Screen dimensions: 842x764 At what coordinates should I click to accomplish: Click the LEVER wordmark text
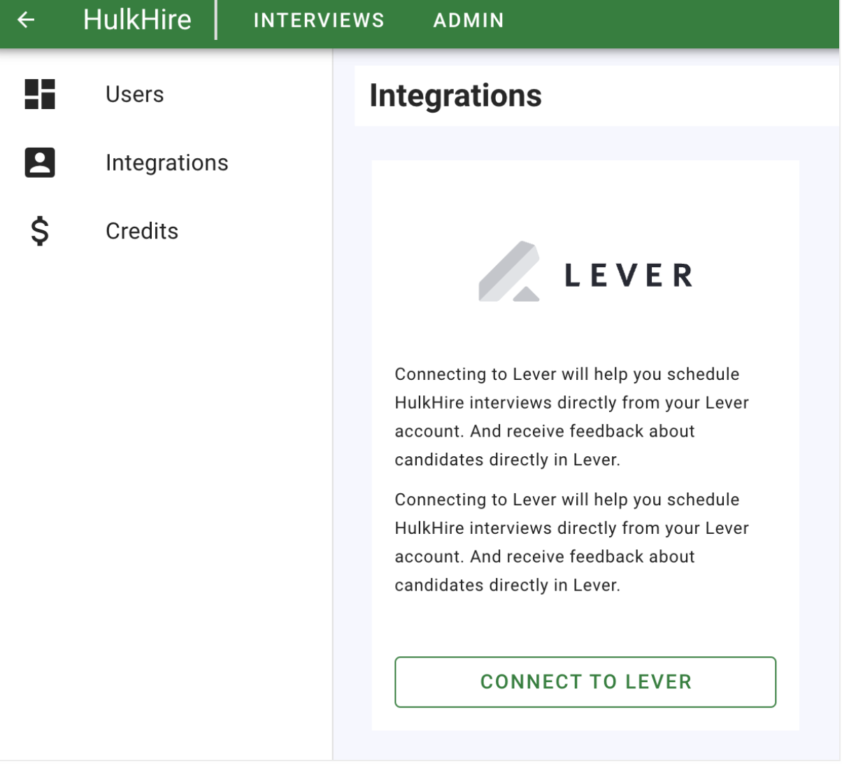(628, 274)
